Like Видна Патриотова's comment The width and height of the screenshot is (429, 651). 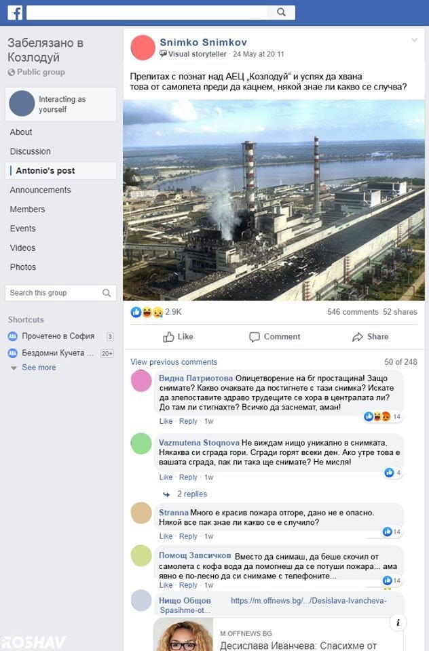166,421
